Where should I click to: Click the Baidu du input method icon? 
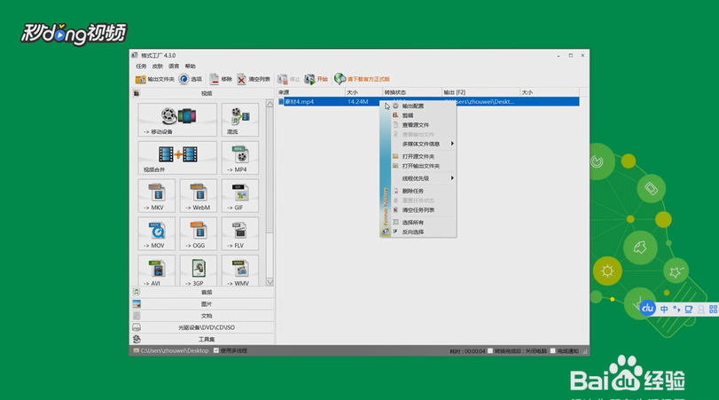pyautogui.click(x=647, y=309)
